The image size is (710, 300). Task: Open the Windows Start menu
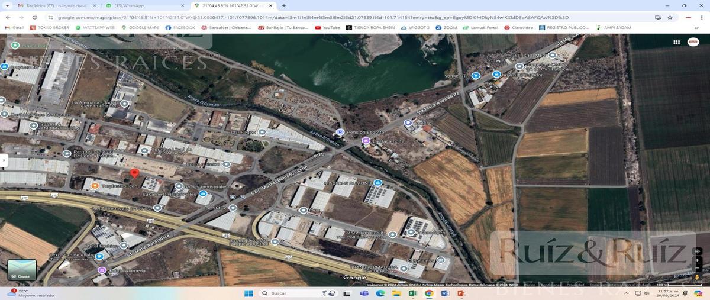click(248, 293)
